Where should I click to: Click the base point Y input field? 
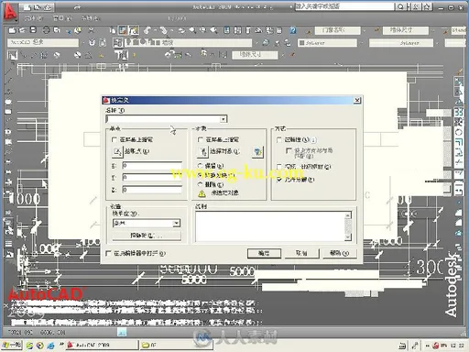152,177
